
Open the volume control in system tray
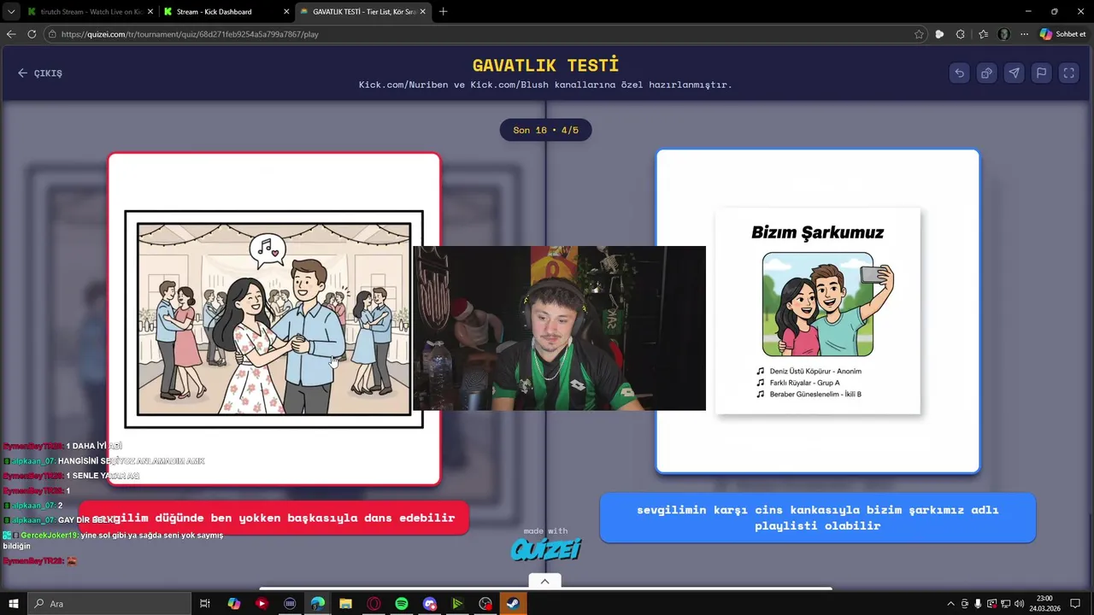pyautogui.click(x=1020, y=604)
